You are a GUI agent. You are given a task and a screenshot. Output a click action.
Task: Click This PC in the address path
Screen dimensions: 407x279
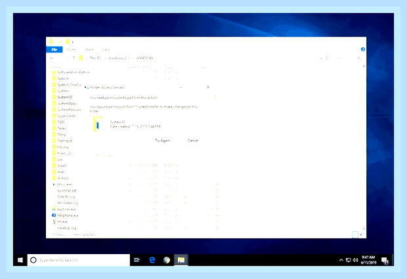(95, 58)
